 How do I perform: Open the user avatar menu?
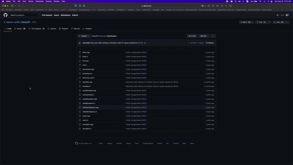coord(288,15)
